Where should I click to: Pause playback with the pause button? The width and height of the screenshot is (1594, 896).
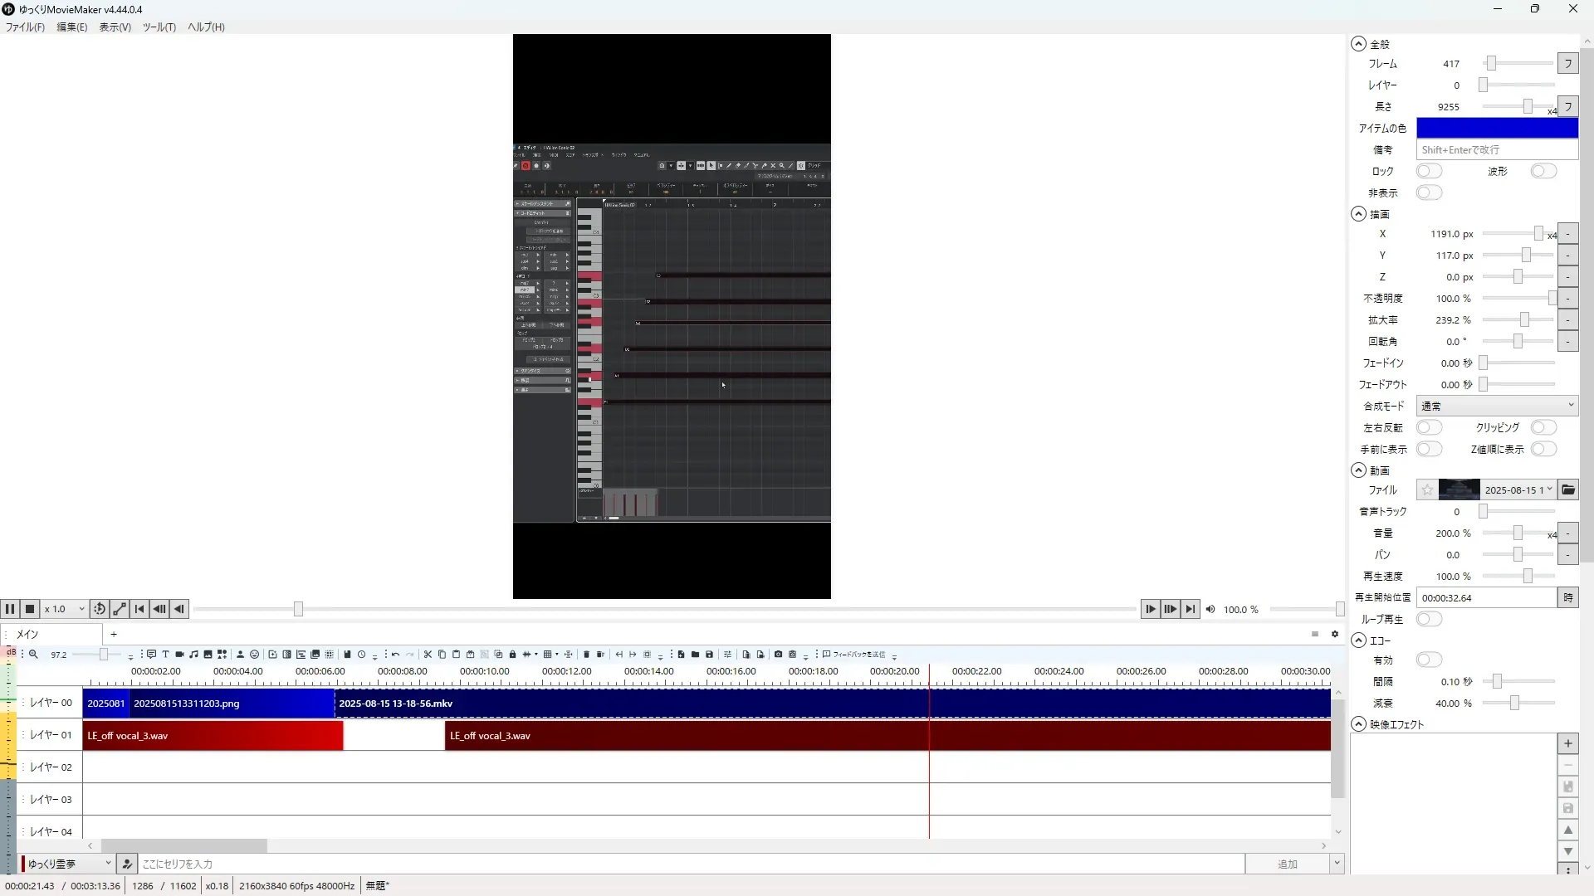tap(10, 609)
